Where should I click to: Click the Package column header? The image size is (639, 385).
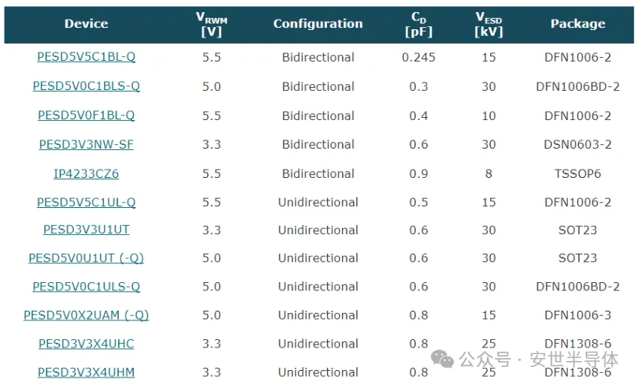[x=577, y=24]
